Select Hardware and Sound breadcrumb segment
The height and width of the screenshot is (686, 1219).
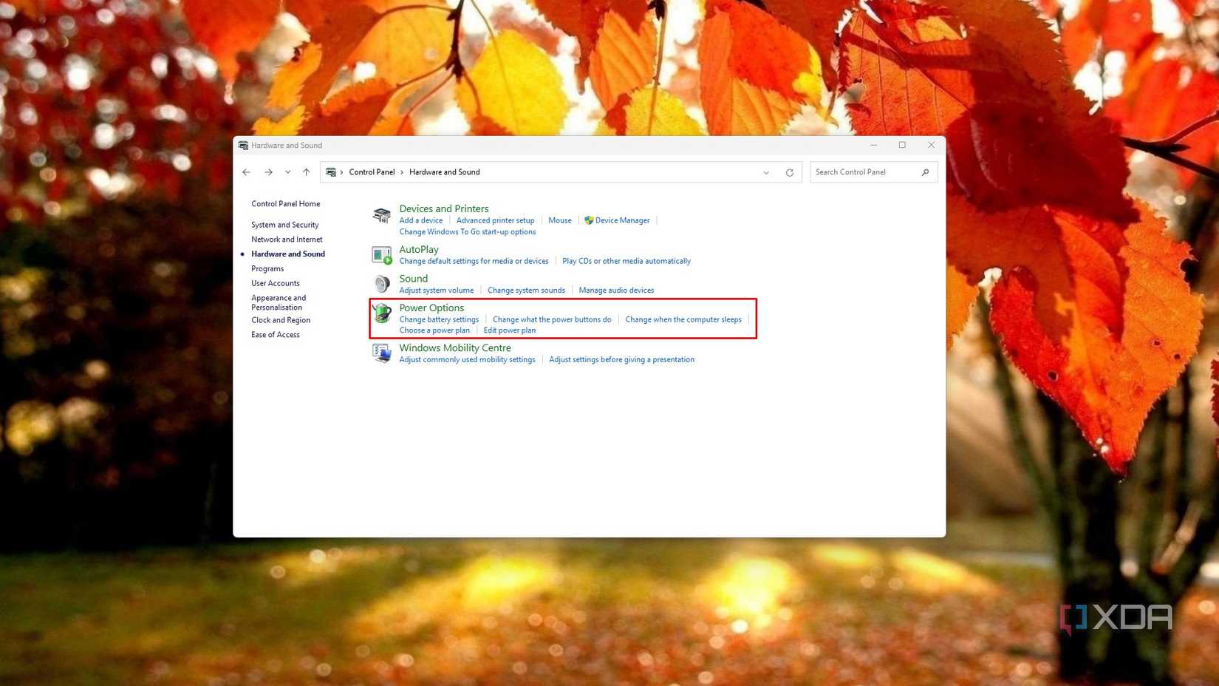coord(444,172)
